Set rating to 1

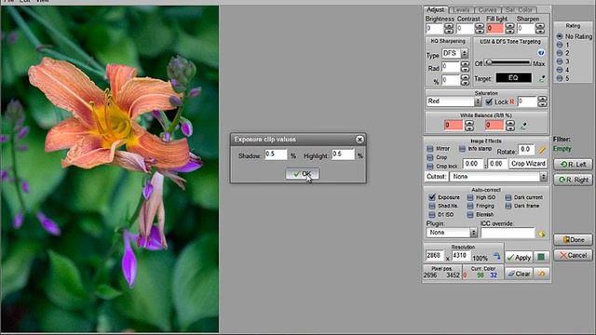[560, 45]
